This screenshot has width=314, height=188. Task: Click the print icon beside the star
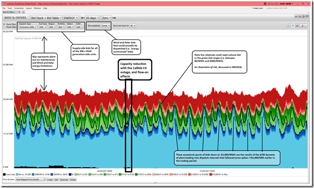[x=299, y=17]
